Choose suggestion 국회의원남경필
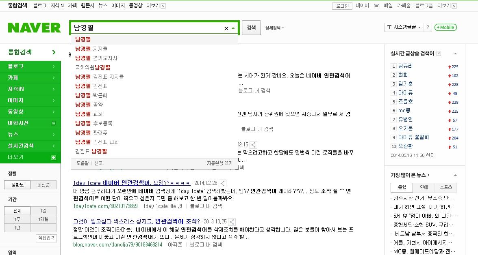The height and width of the screenshot is (255, 478). (x=154, y=67)
